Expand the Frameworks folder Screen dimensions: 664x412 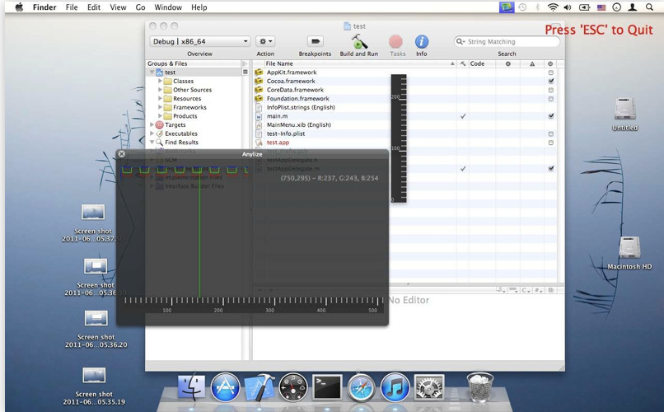pyautogui.click(x=160, y=107)
